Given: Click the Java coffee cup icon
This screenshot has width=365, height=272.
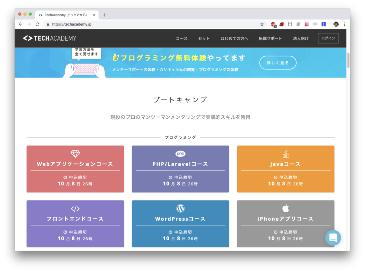Looking at the screenshot, I should click(286, 154).
